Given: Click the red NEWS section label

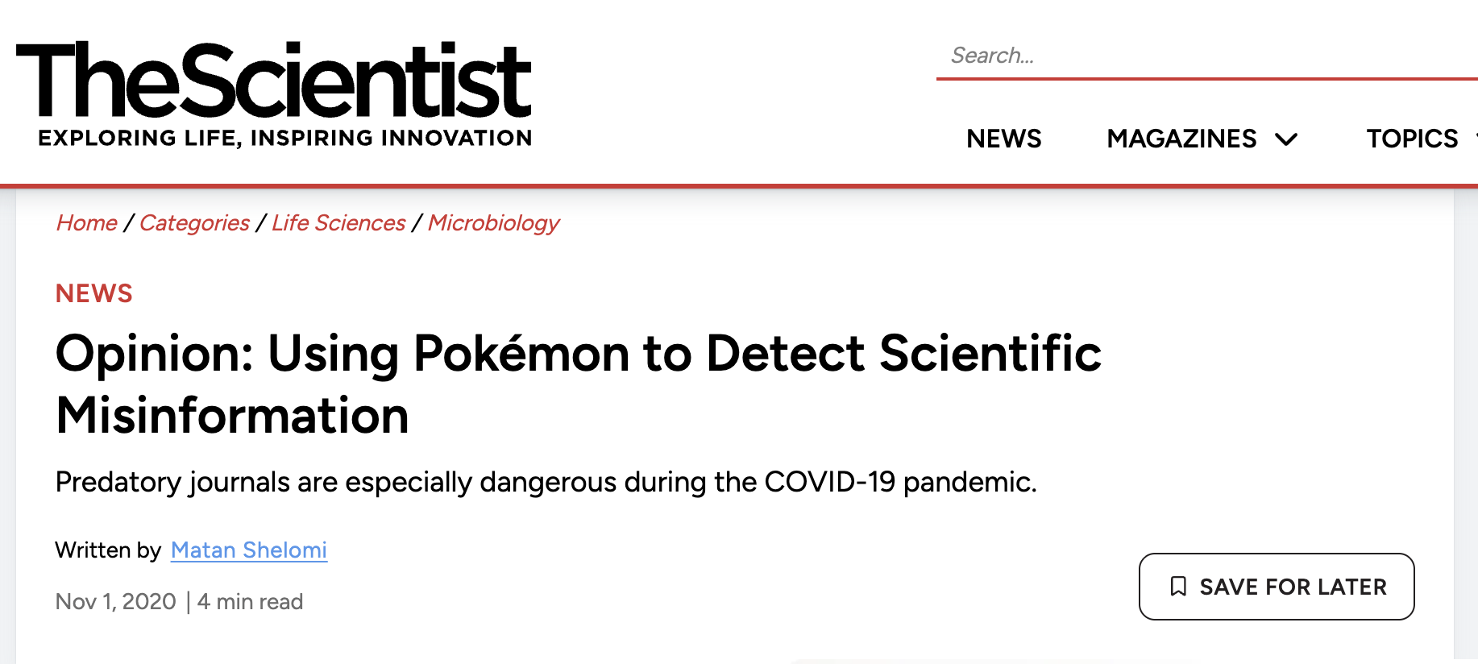Looking at the screenshot, I should point(93,293).
